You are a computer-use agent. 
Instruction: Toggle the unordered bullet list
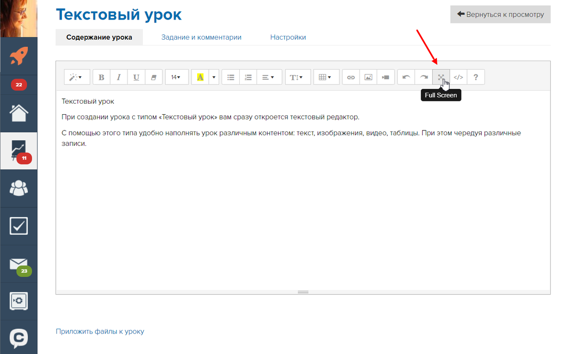point(231,77)
